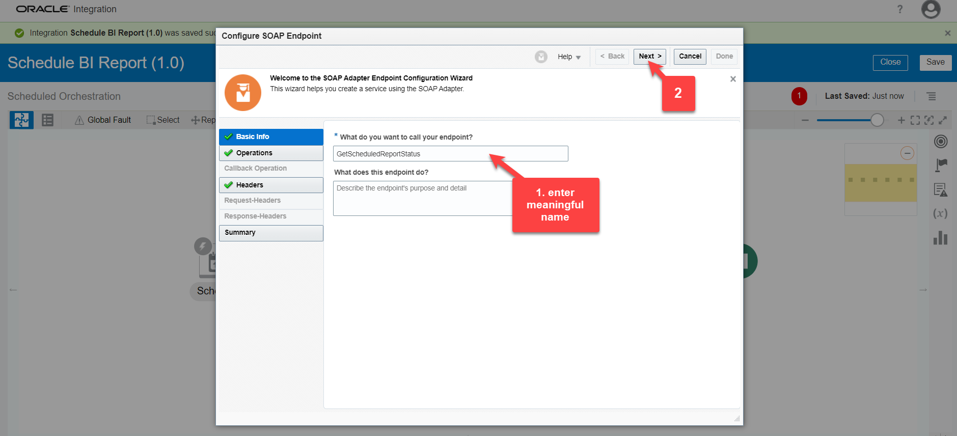This screenshot has height=436, width=957.
Task: Open the hamburger menu beside Last Saved
Action: click(x=931, y=96)
